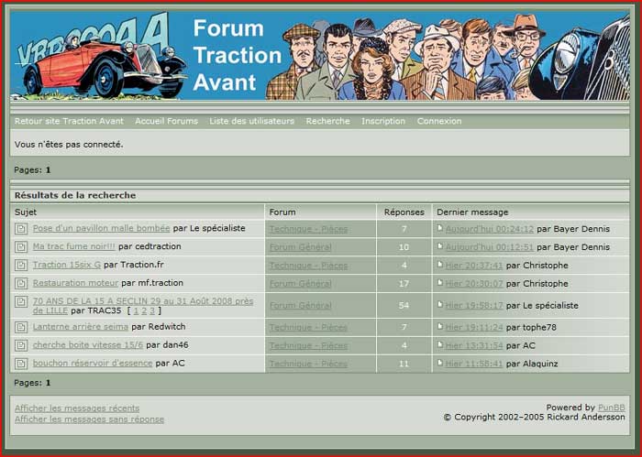642x457 pixels.
Task: Open topic 'cherche boite vitesse 15/6'
Action: tap(88, 345)
